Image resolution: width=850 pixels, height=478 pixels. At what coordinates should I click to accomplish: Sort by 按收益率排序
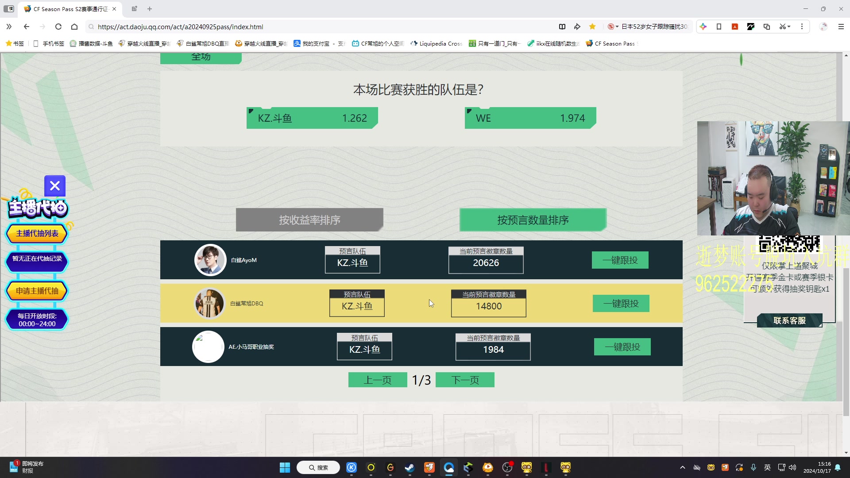309,220
